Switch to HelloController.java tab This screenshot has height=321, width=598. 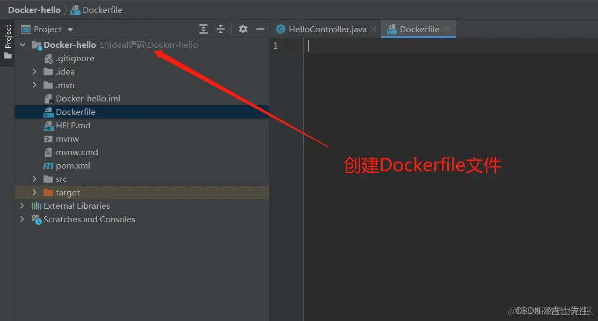(327, 30)
